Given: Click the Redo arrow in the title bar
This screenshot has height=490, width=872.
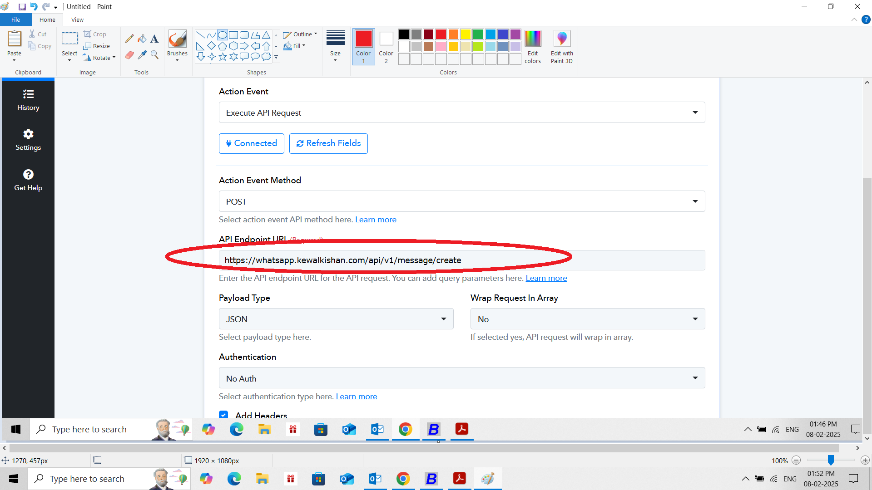Looking at the screenshot, I should click(46, 7).
